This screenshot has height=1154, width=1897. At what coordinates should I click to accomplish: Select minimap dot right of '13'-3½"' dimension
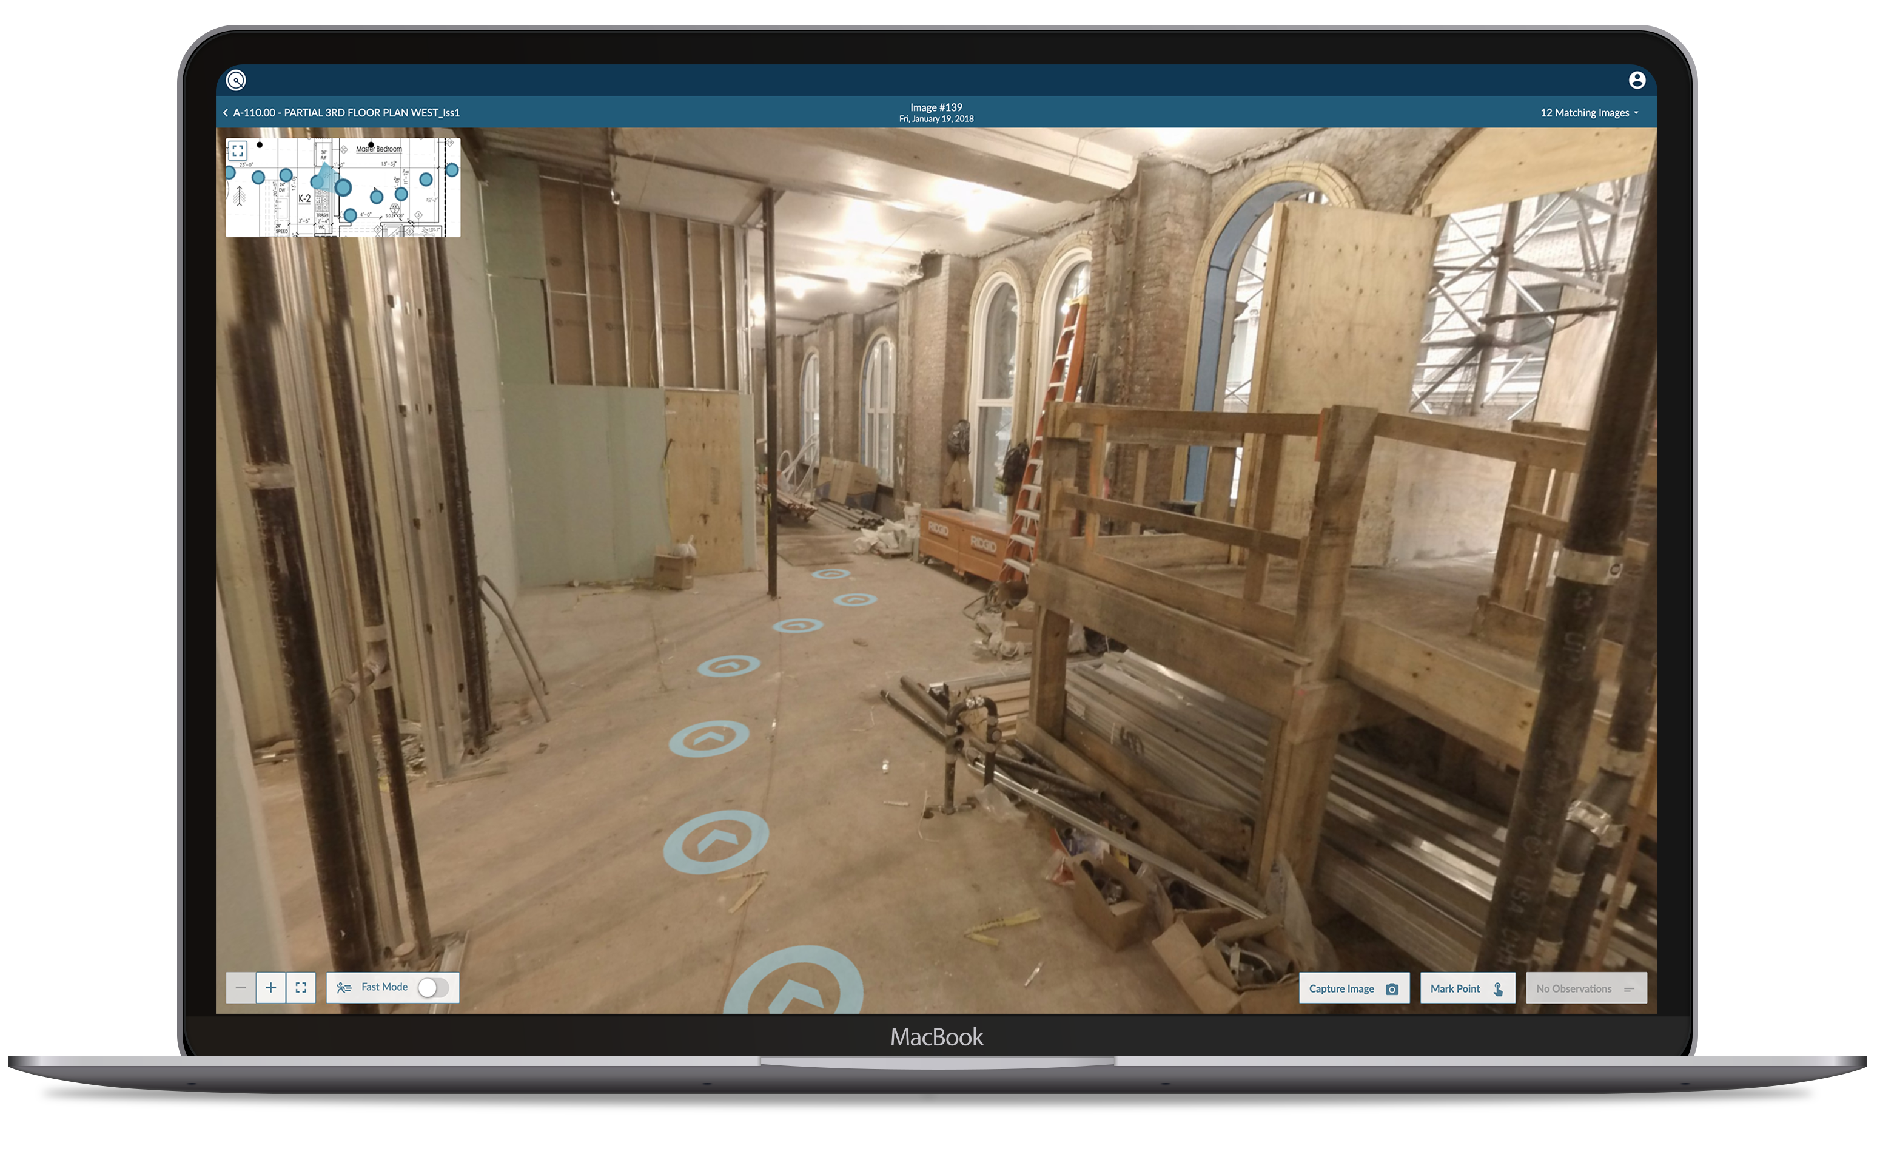point(426,180)
